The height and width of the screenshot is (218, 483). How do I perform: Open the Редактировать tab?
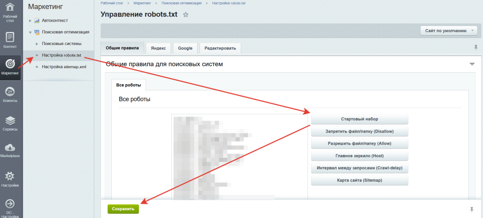[x=220, y=48]
